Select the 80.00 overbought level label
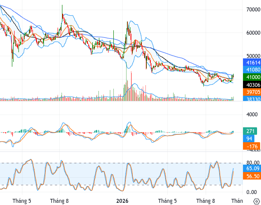This screenshot has width=261, height=205. coord(253,162)
